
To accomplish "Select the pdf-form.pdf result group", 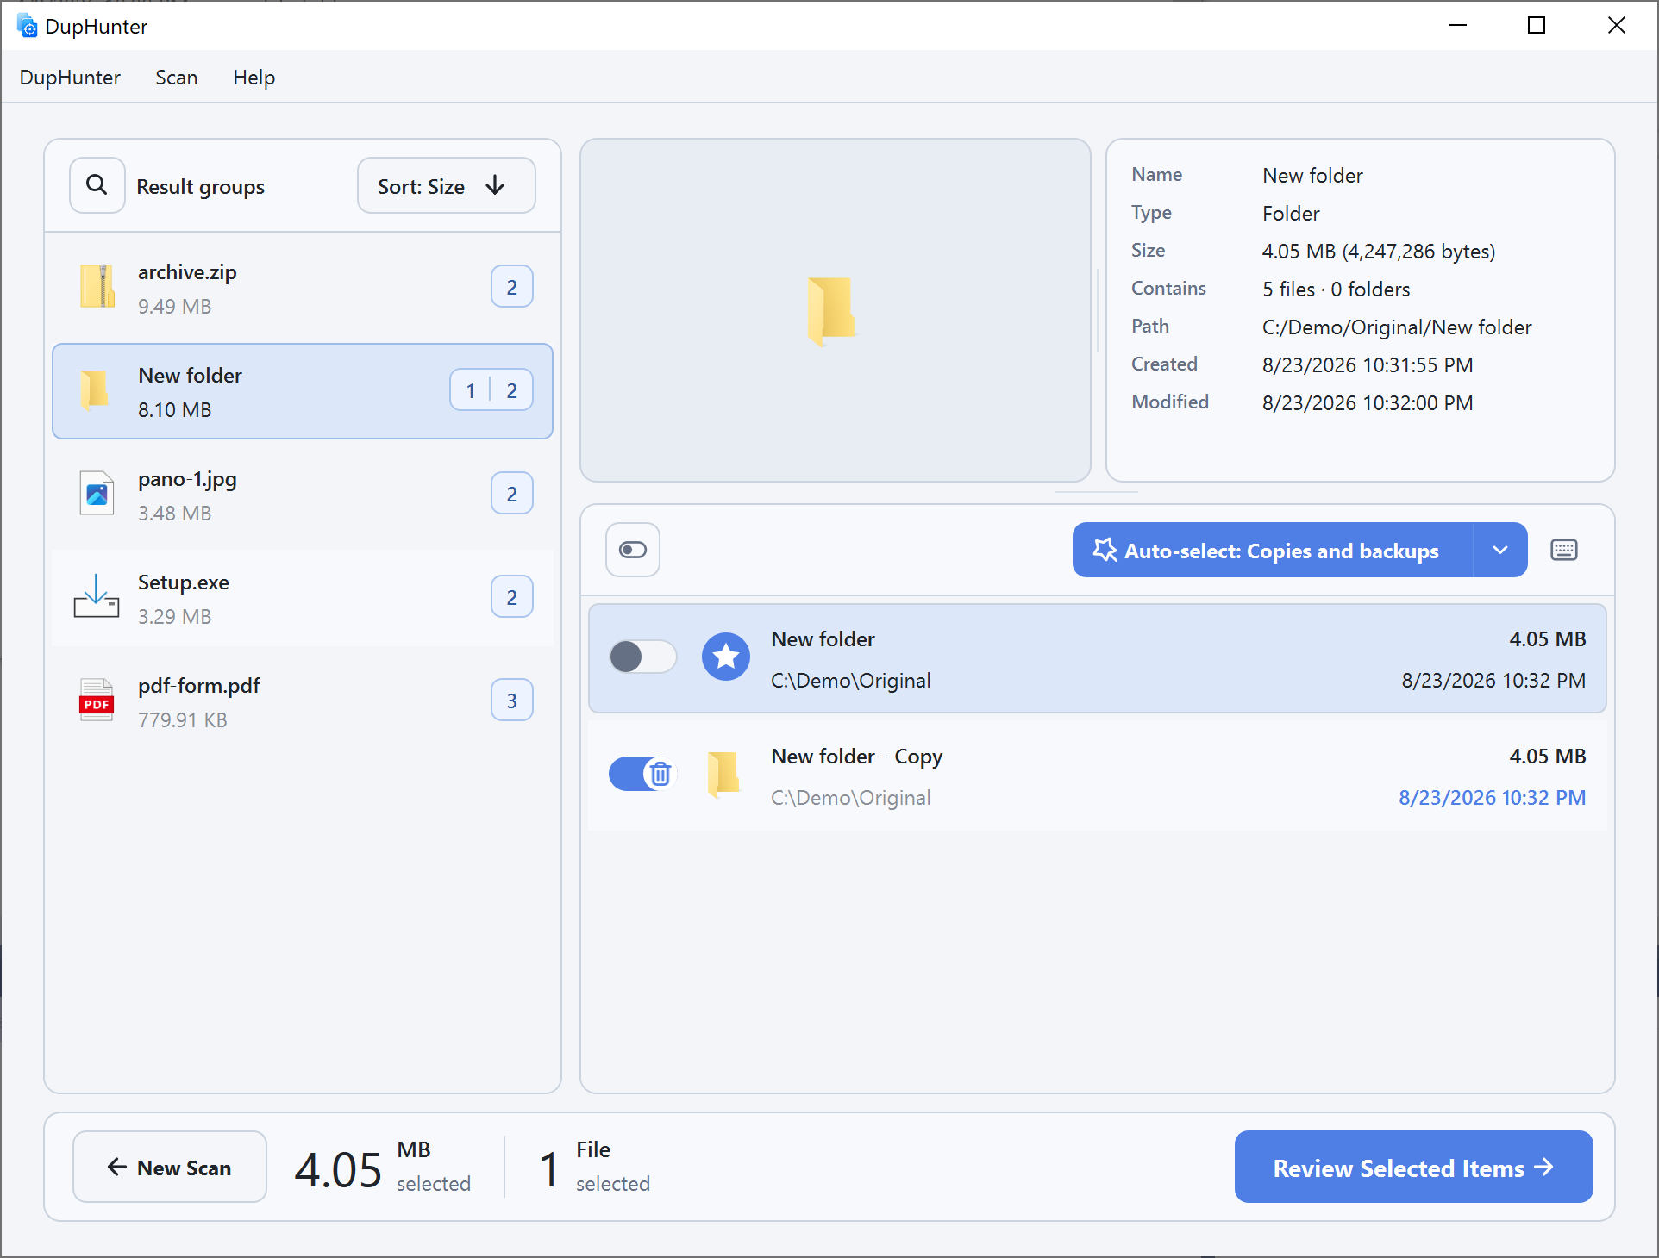I will coord(302,701).
